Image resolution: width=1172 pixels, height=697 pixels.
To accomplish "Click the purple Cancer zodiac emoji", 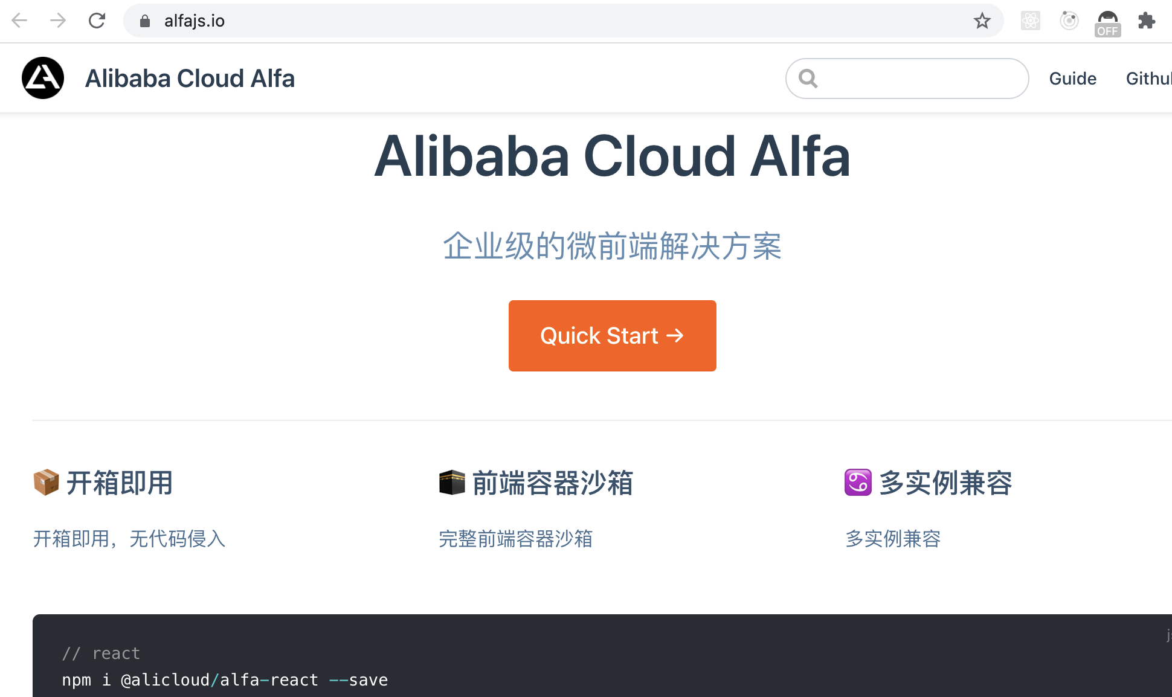I will (858, 483).
